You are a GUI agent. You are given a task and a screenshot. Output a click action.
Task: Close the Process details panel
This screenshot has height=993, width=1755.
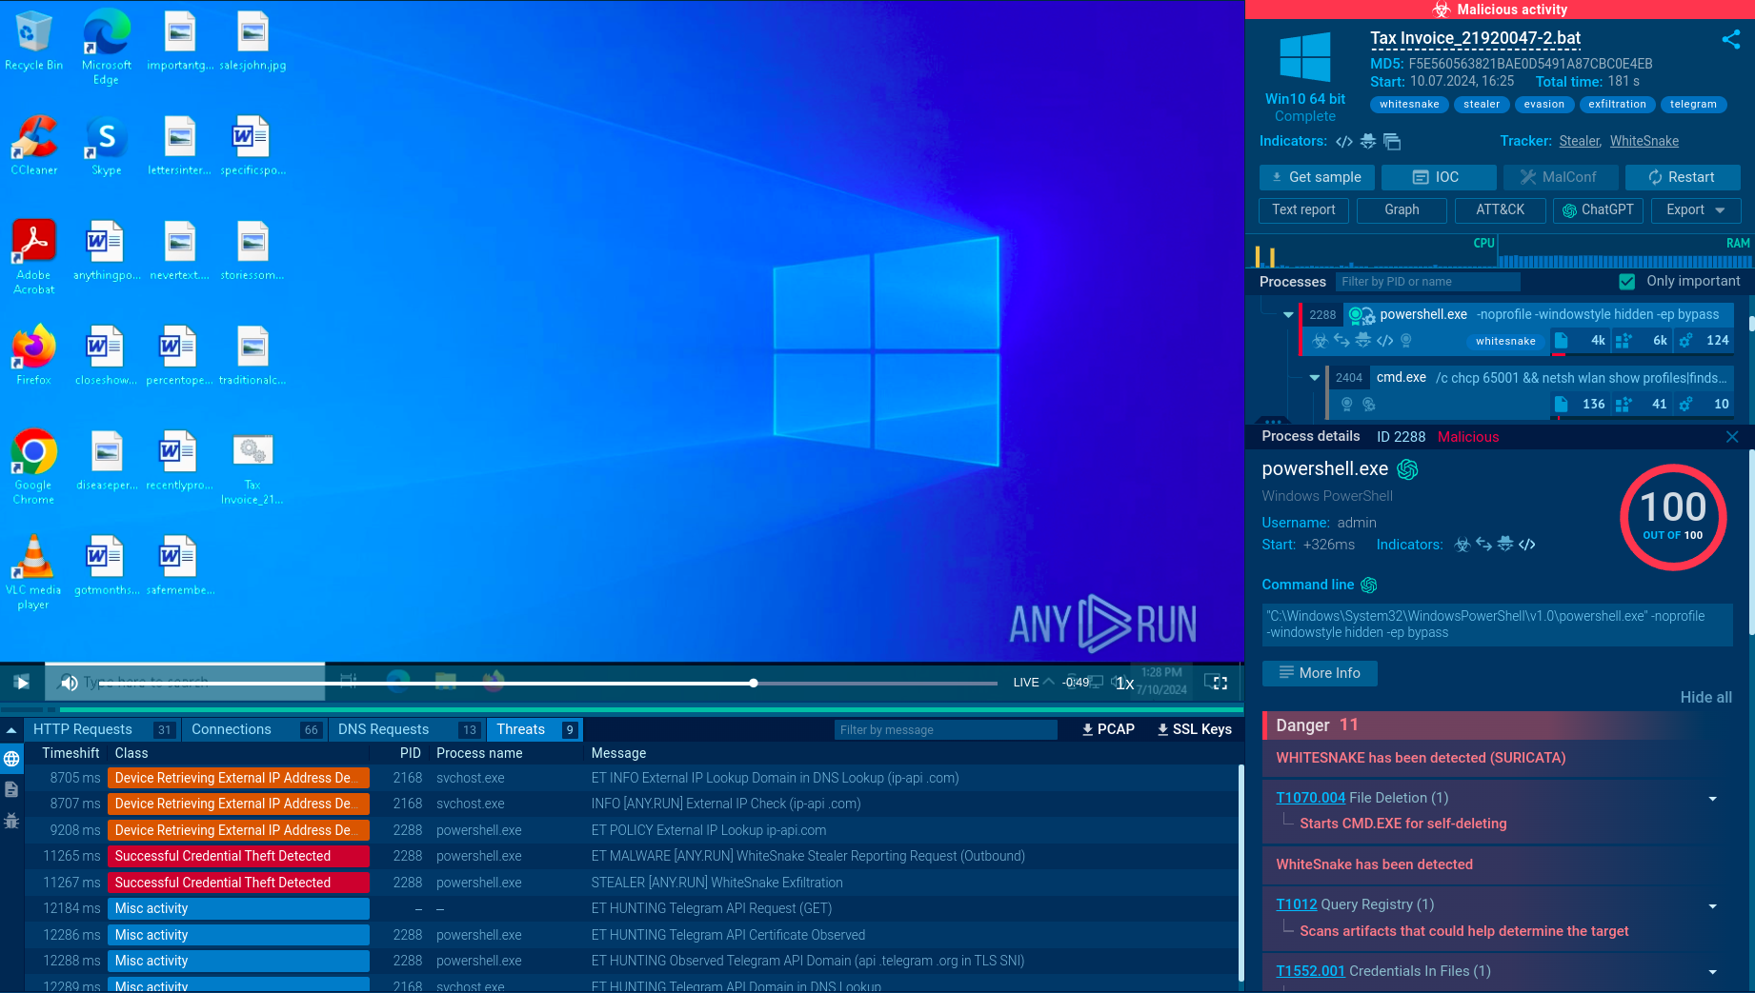pyautogui.click(x=1731, y=437)
